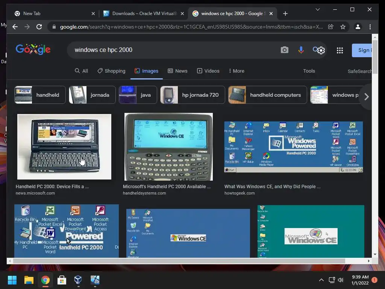Image resolution: width=385 pixels, height=289 pixels.
Task: Switch to the Videos results tab
Action: [208, 71]
